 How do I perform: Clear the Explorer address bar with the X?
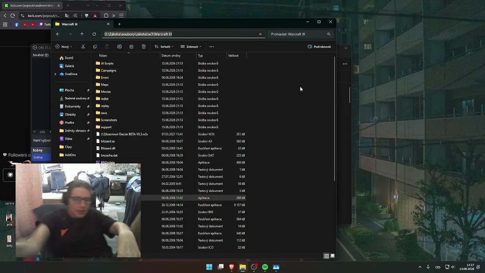point(260,34)
